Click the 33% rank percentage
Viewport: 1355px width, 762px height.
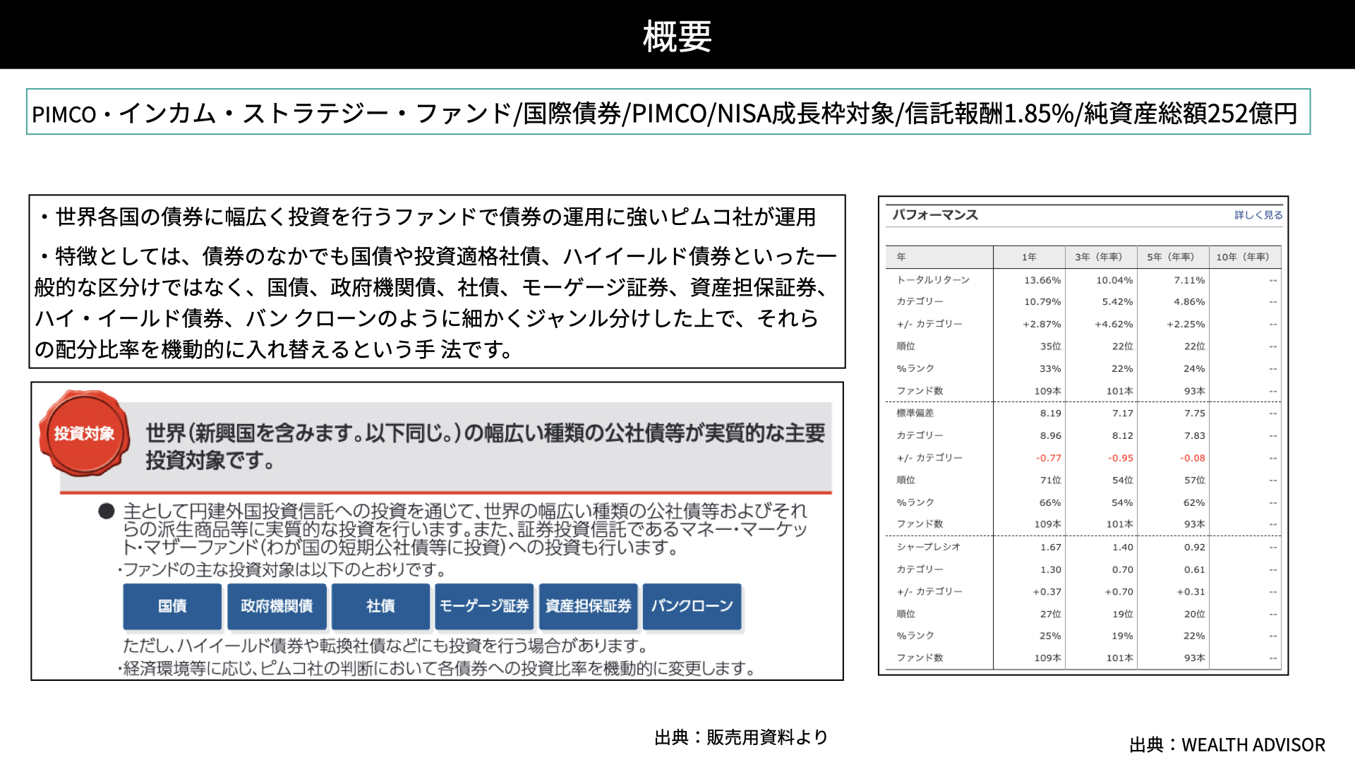tap(1050, 369)
